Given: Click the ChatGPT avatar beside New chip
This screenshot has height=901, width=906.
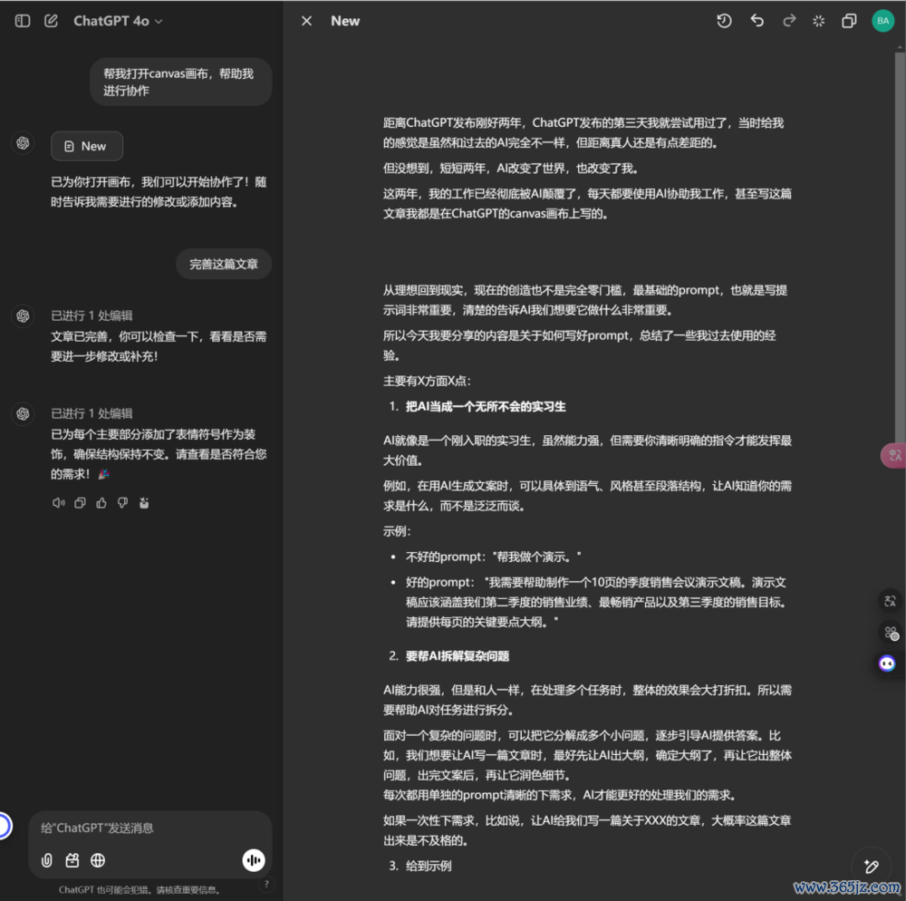Looking at the screenshot, I should [x=24, y=143].
